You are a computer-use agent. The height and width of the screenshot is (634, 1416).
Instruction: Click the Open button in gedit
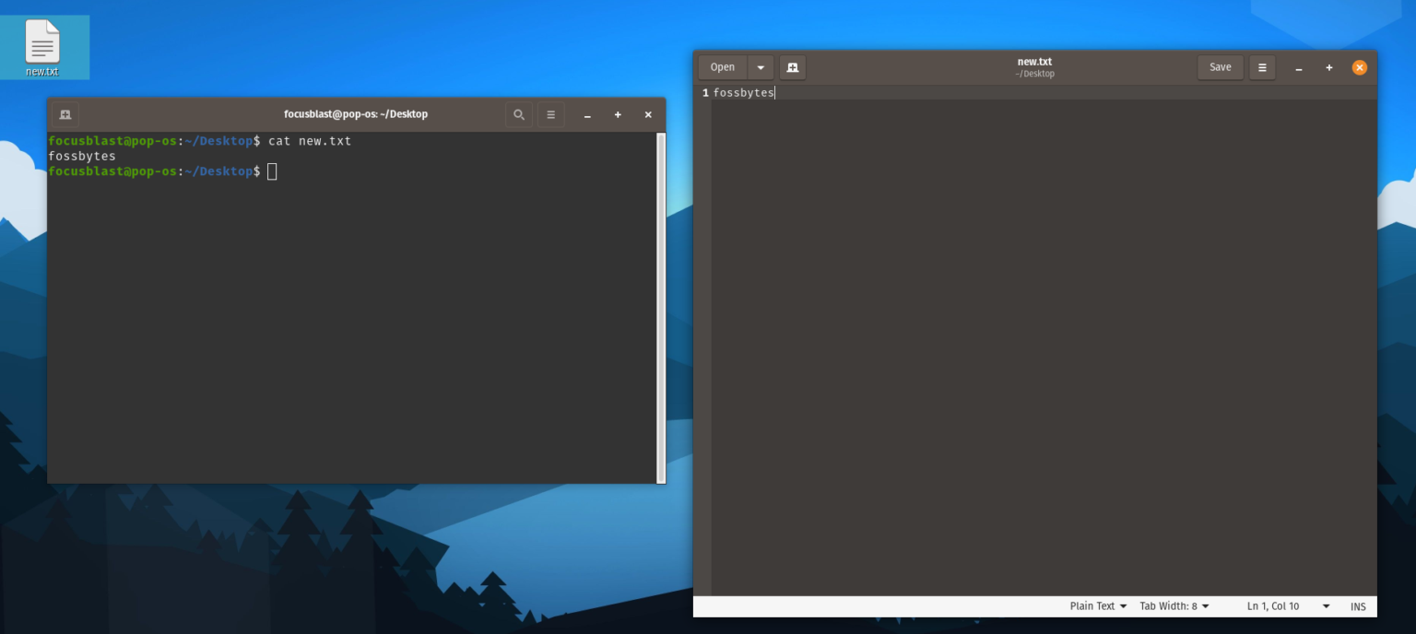click(722, 66)
